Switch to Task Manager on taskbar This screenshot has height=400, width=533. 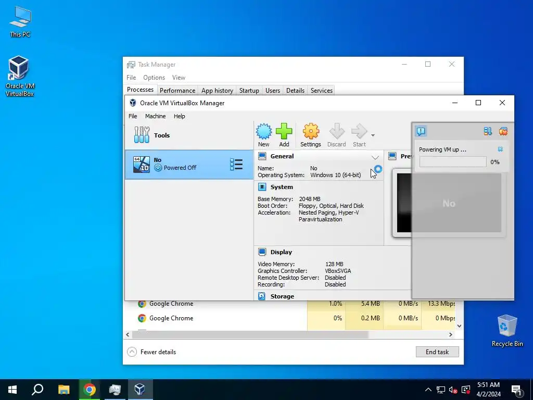coord(115,390)
